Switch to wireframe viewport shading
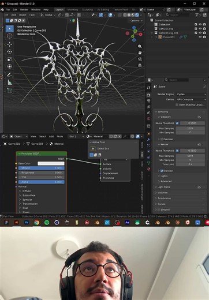The width and height of the screenshot is (209, 300). click(125, 15)
